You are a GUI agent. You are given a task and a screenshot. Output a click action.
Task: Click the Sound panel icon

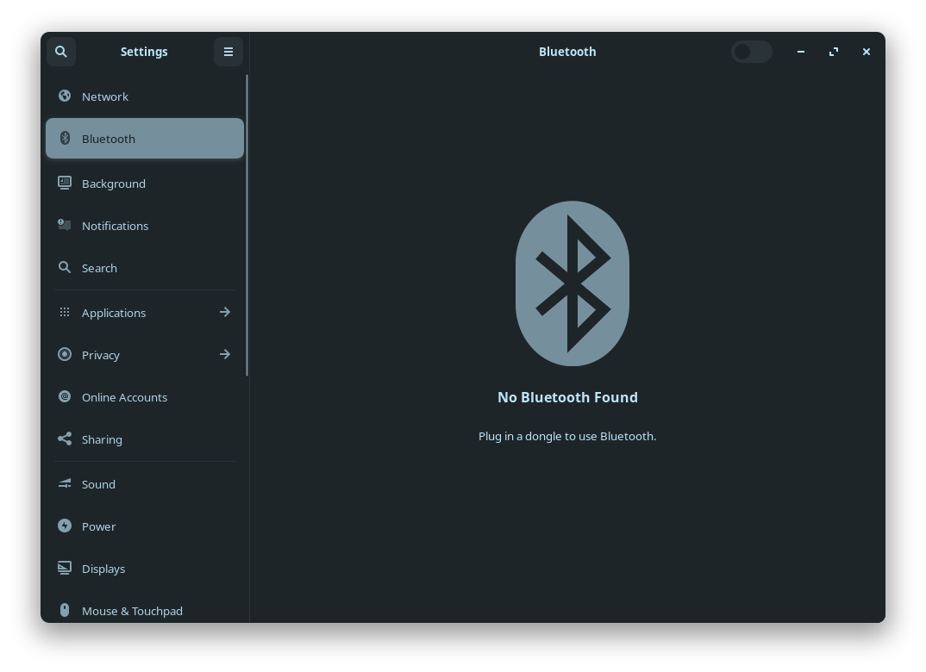click(65, 483)
